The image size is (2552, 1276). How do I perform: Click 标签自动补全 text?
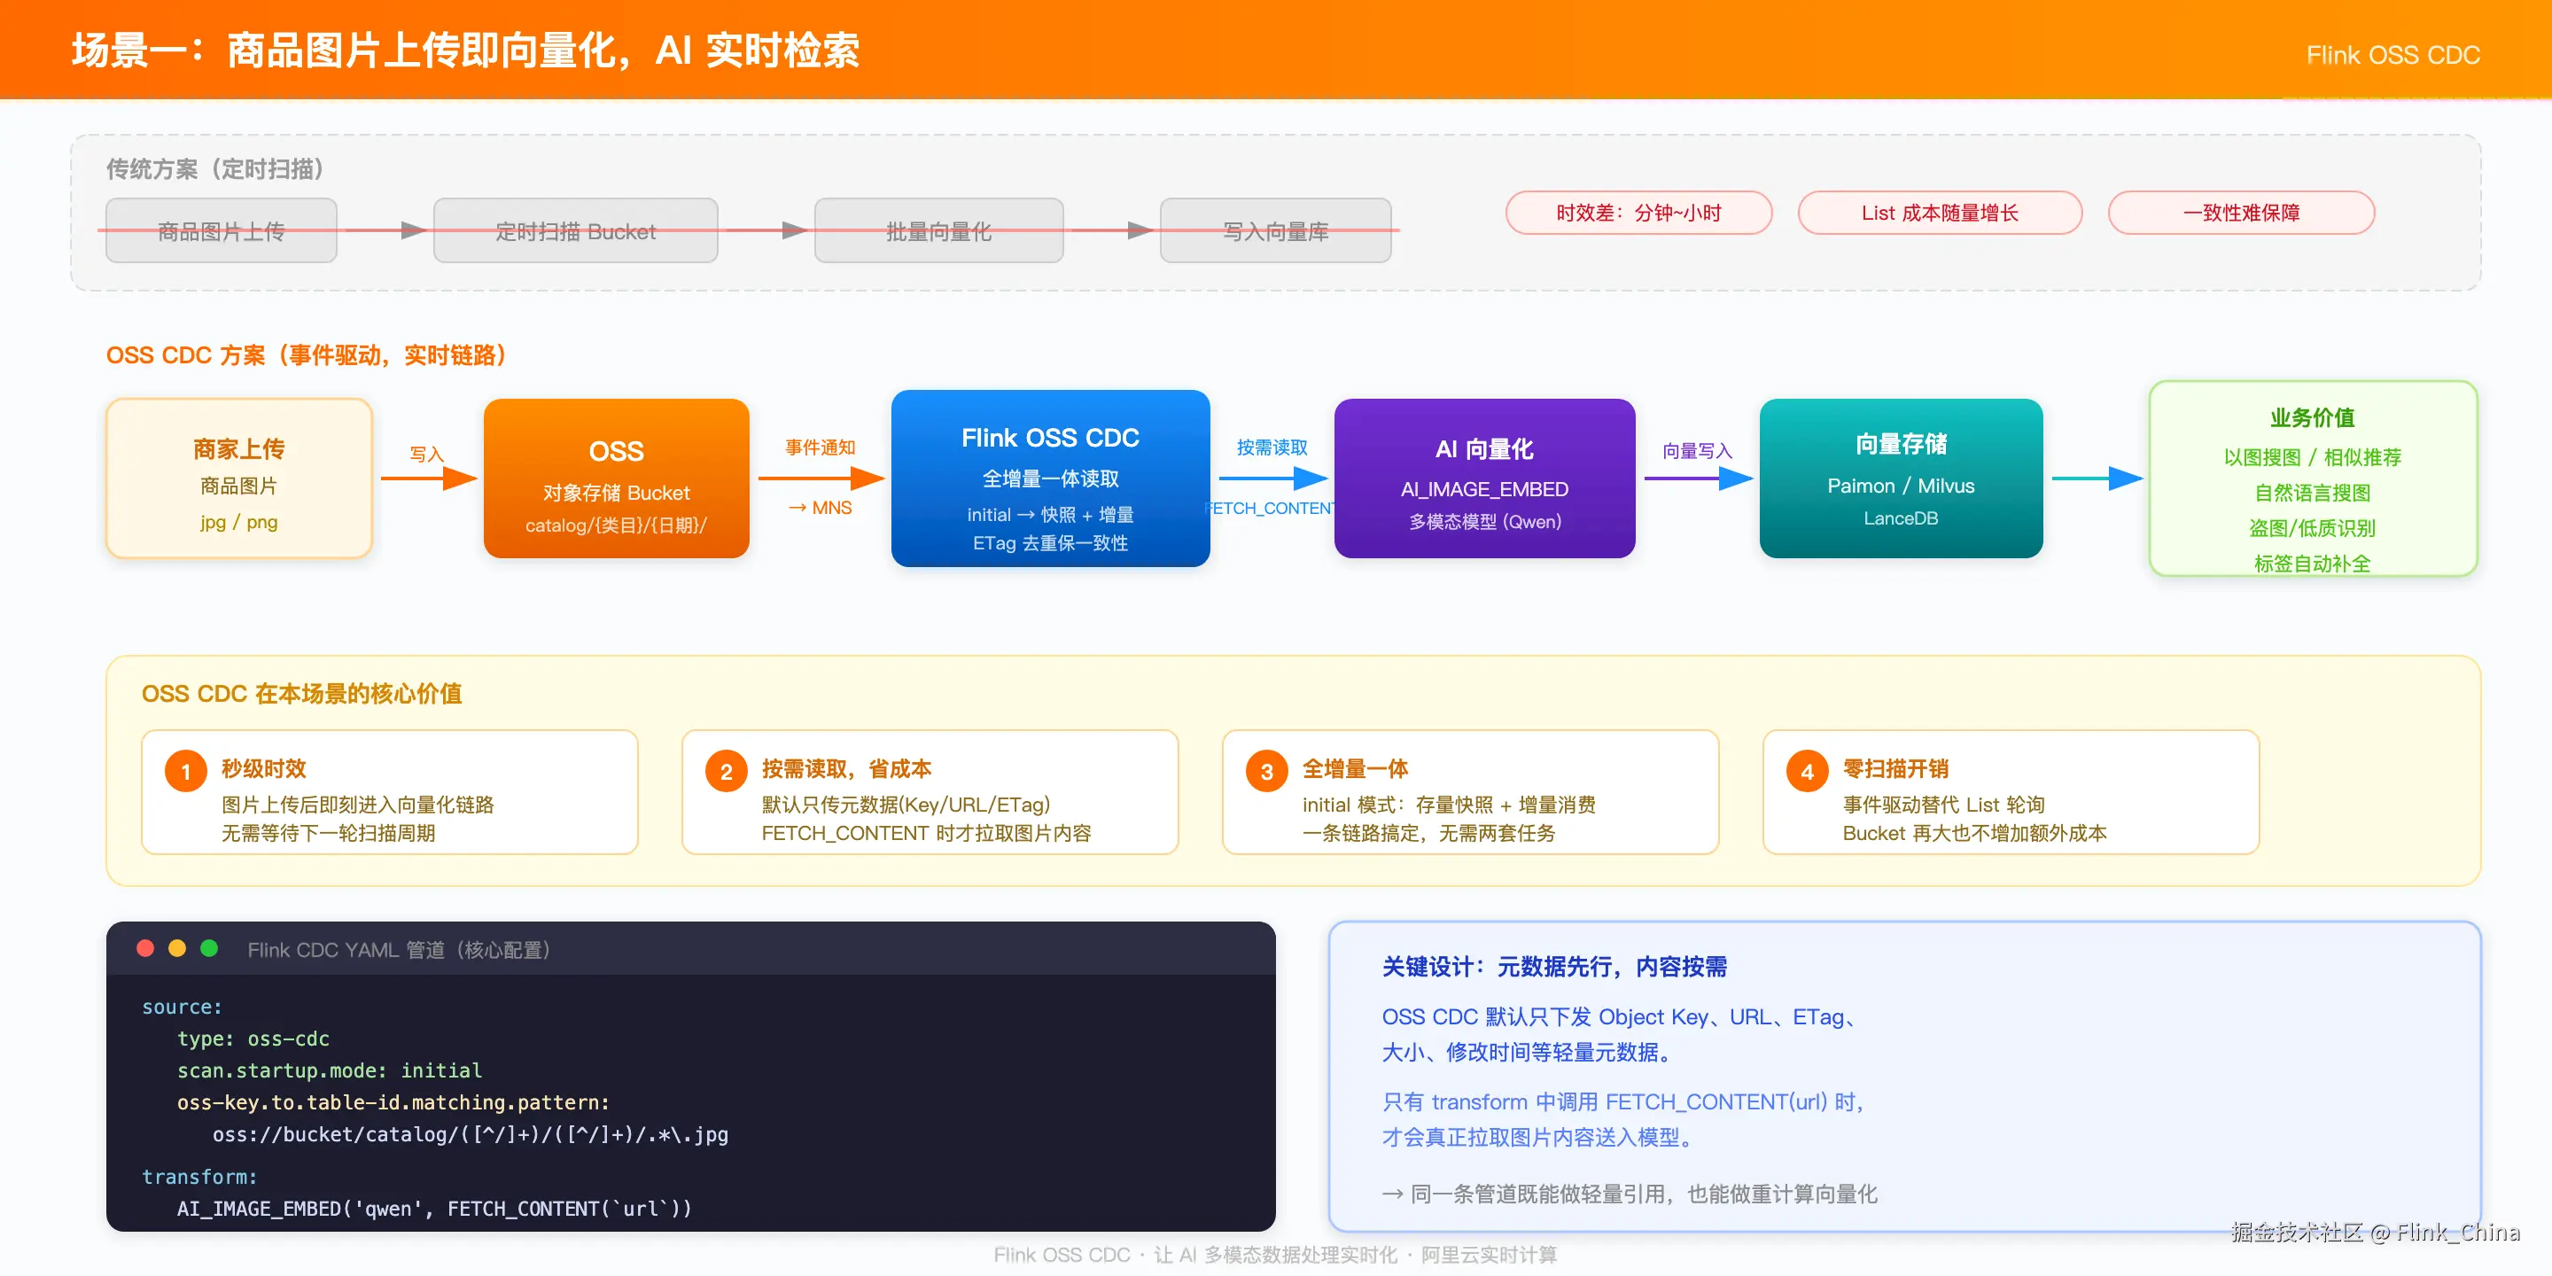click(2312, 564)
